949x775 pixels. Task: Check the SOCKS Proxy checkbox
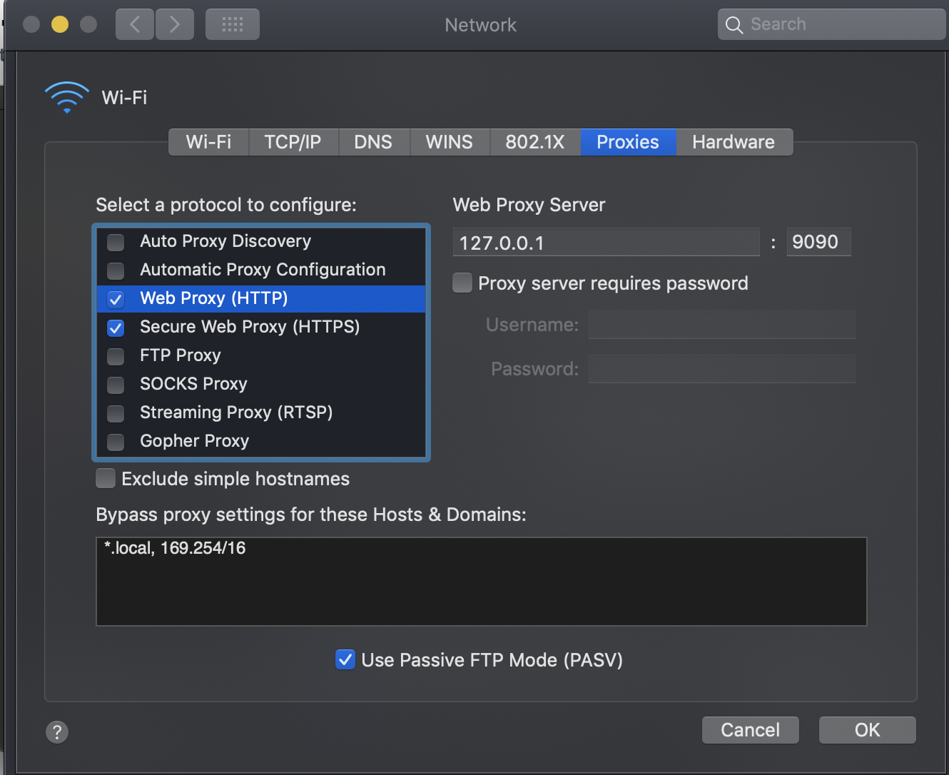tap(116, 385)
